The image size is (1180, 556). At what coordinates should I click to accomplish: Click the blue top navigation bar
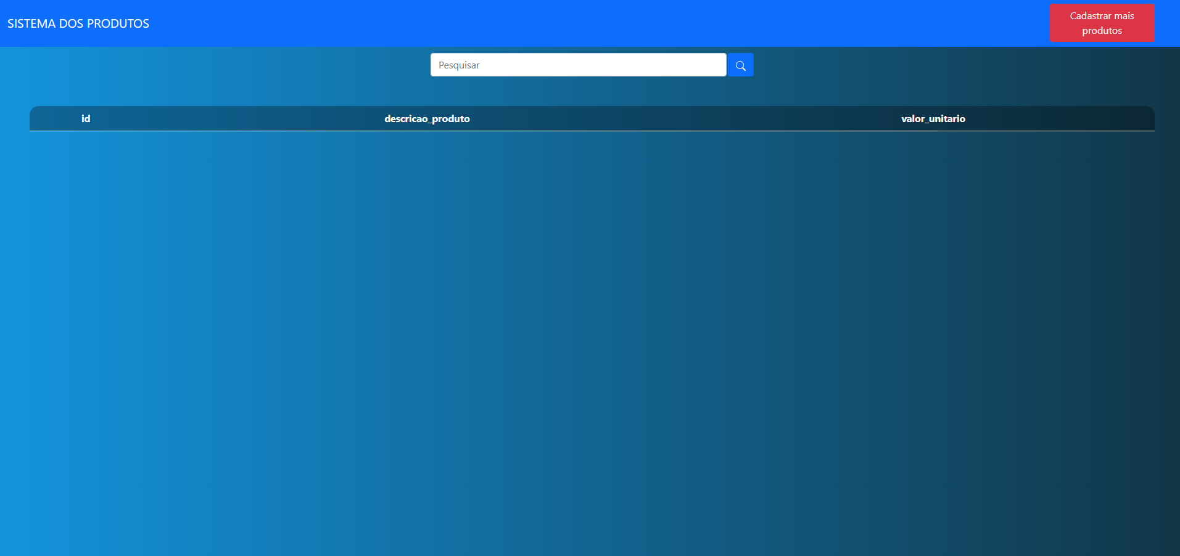(x=555, y=23)
